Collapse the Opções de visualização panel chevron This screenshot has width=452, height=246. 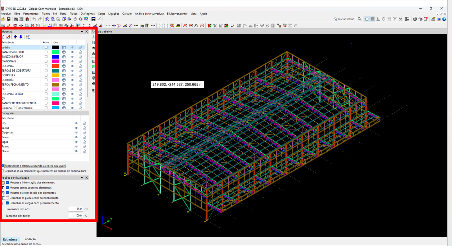tap(82, 178)
